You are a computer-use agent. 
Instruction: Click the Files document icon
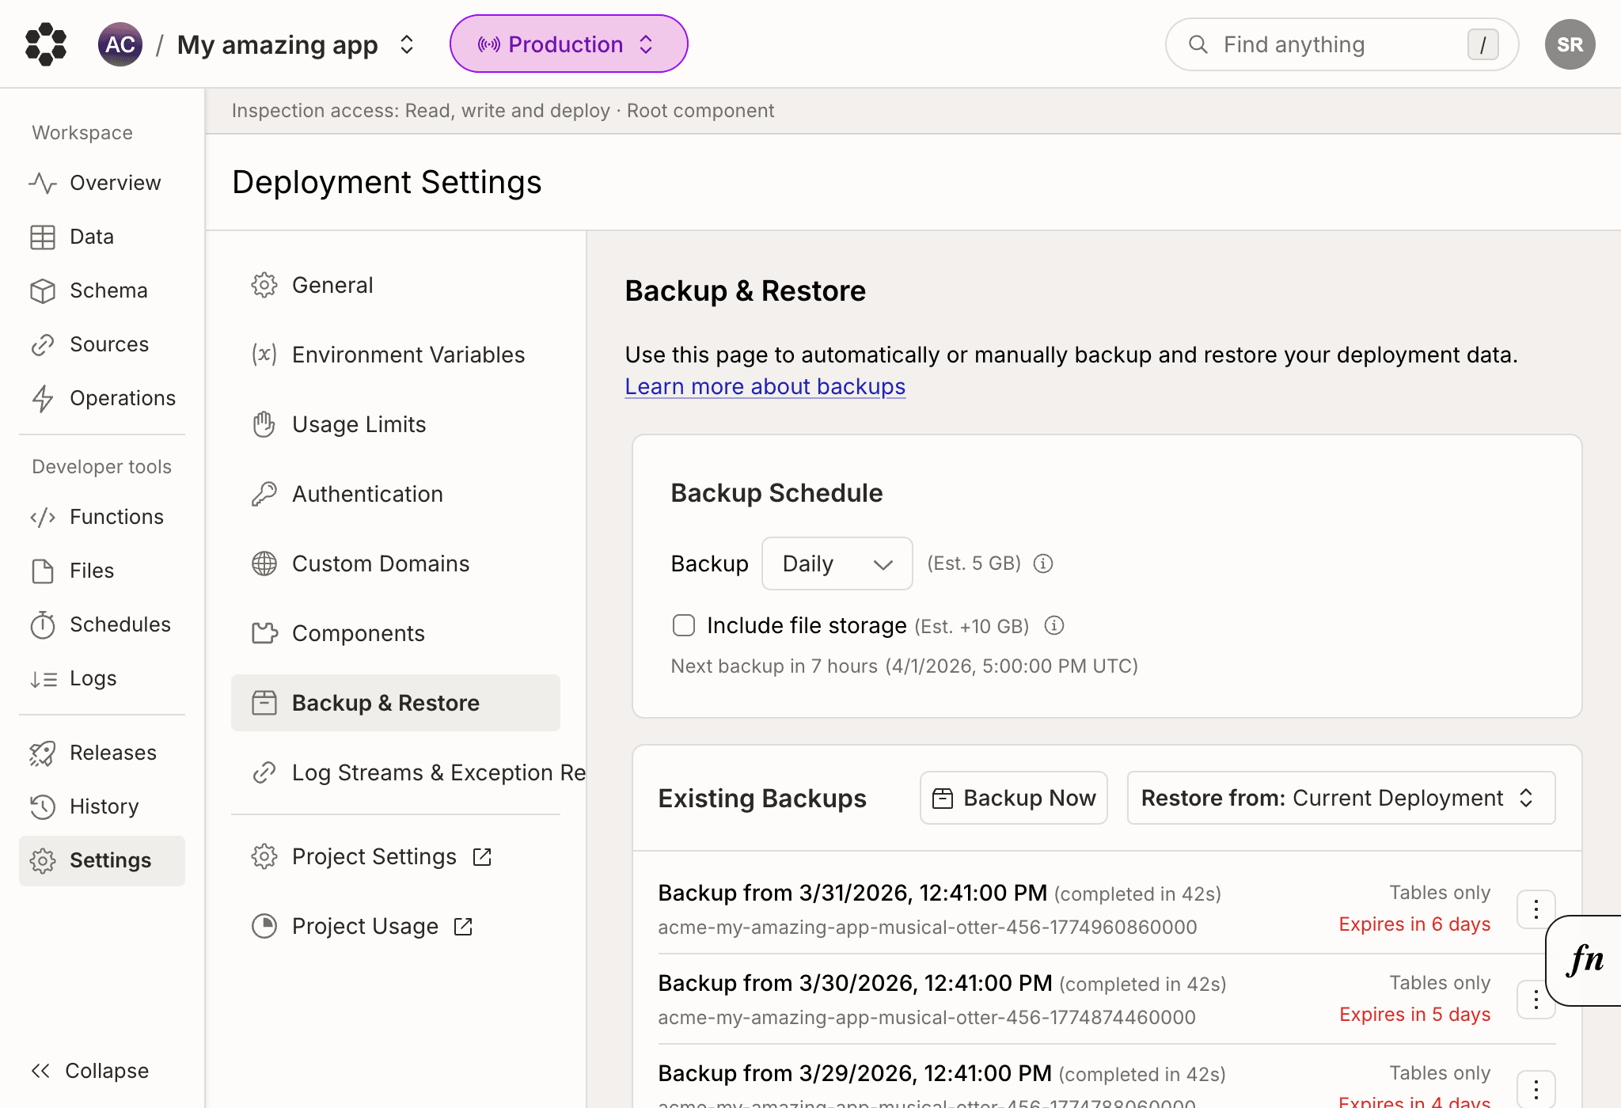click(x=43, y=571)
